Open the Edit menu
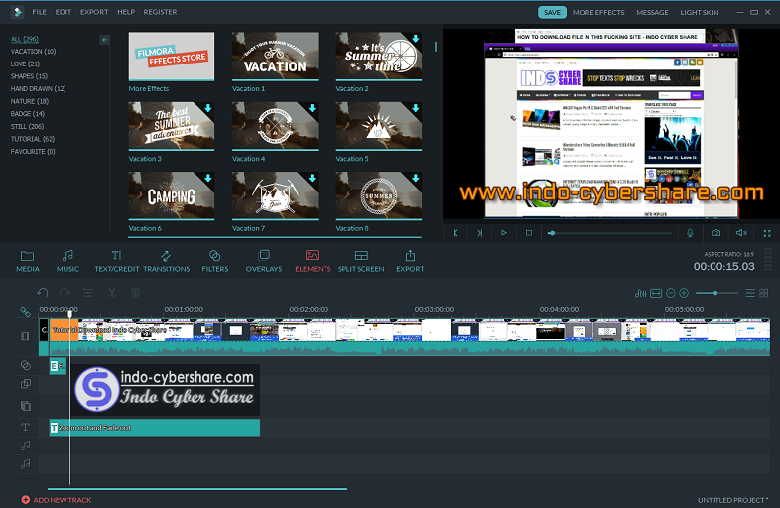This screenshot has width=780, height=508. pos(64,12)
